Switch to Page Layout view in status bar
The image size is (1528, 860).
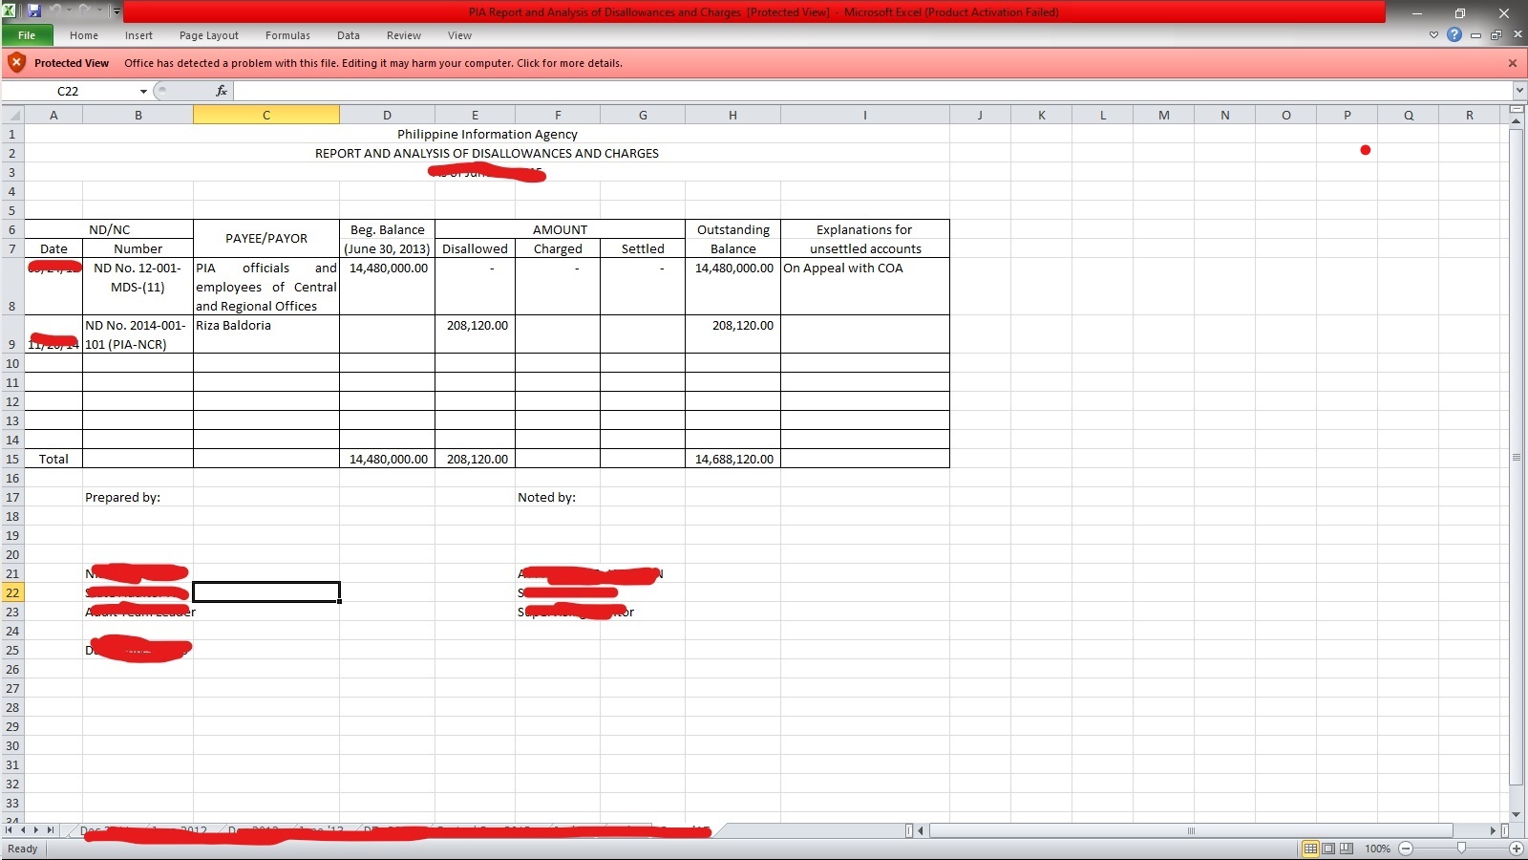coord(1328,849)
